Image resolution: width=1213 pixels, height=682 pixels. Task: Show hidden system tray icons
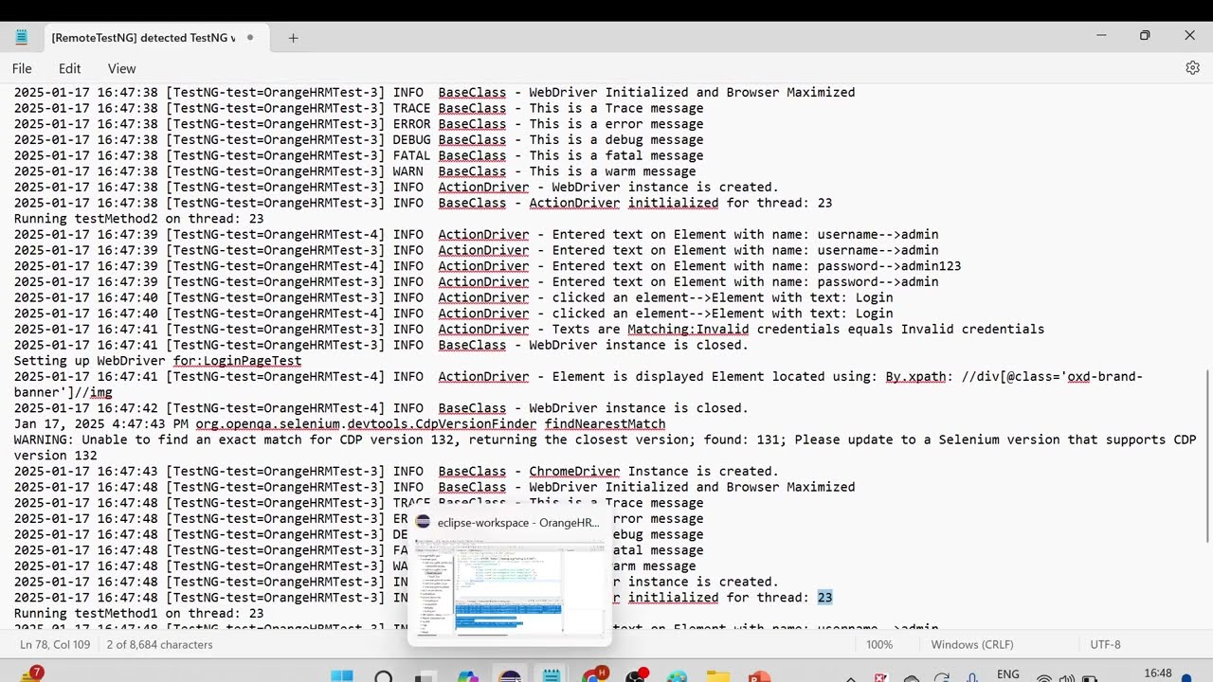851,677
